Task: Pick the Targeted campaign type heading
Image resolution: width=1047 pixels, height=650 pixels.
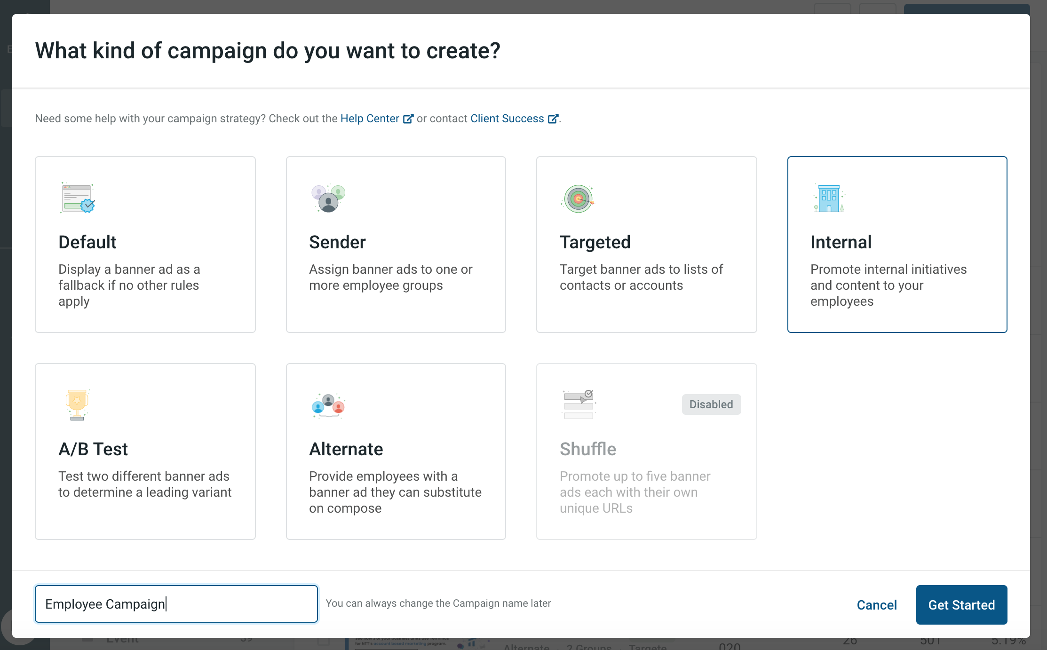Action: [x=595, y=242]
